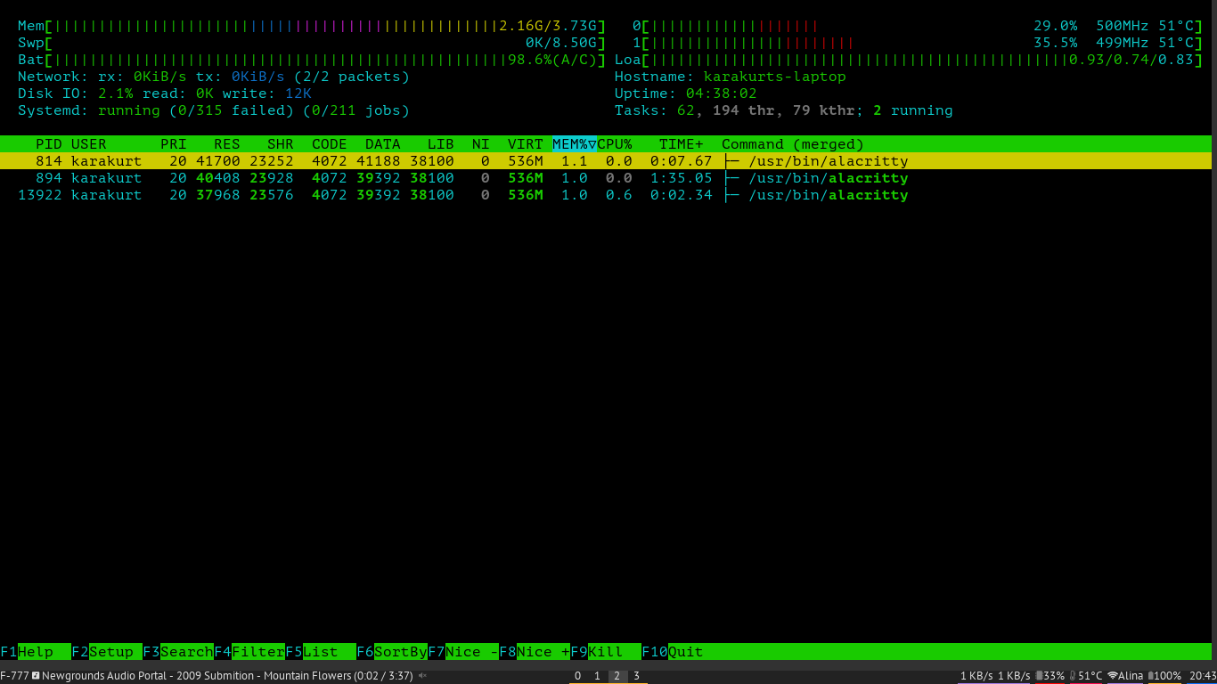Click F4 Filter in the bottom bar
Screen dimensions: 1217x684
click(249, 652)
